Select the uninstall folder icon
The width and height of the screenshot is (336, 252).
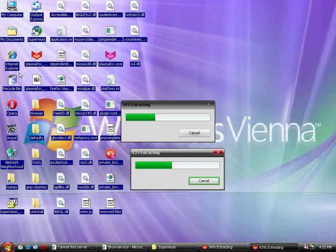tap(36, 203)
